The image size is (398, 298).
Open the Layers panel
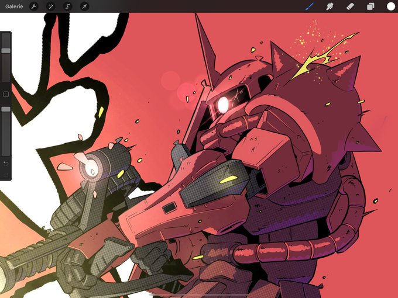point(370,6)
